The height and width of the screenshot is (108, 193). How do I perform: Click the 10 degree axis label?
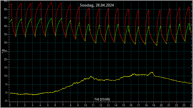click(5, 76)
